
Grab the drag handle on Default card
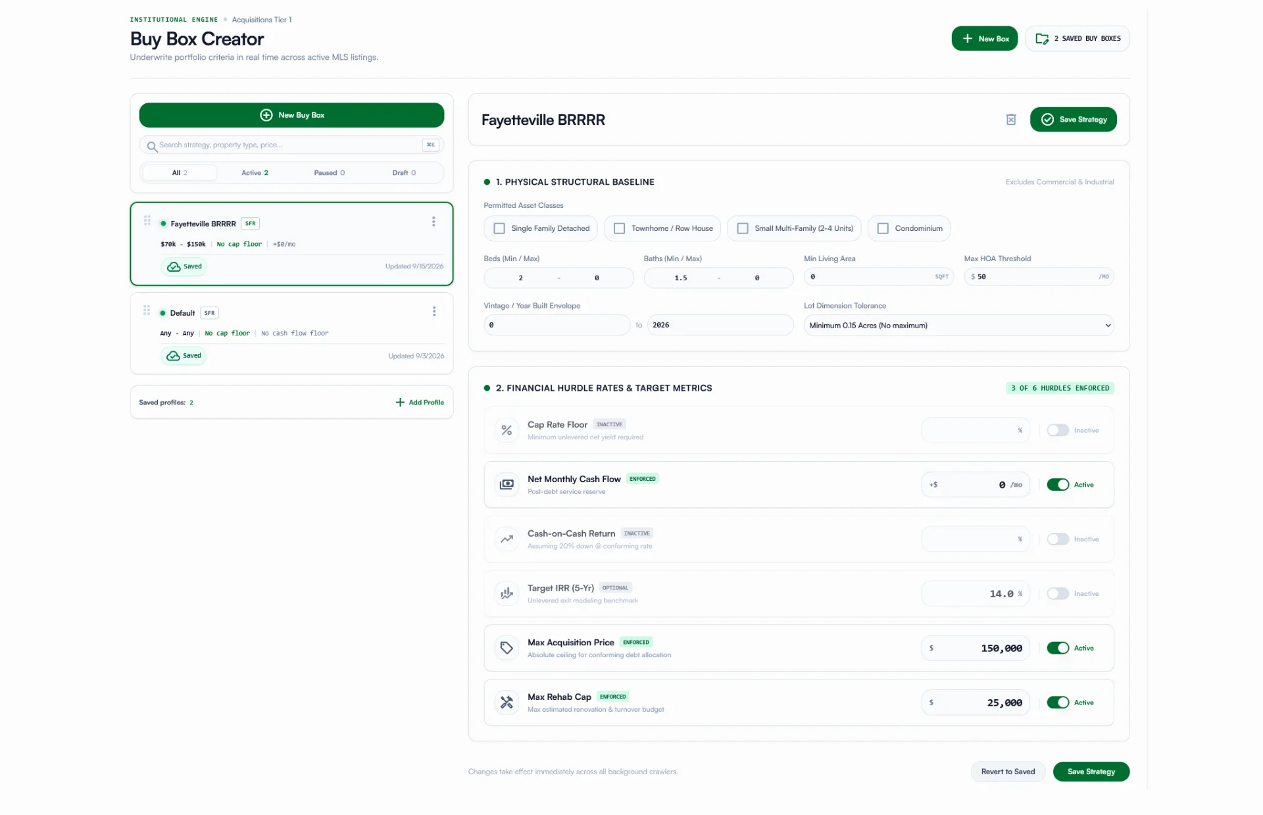(x=147, y=310)
